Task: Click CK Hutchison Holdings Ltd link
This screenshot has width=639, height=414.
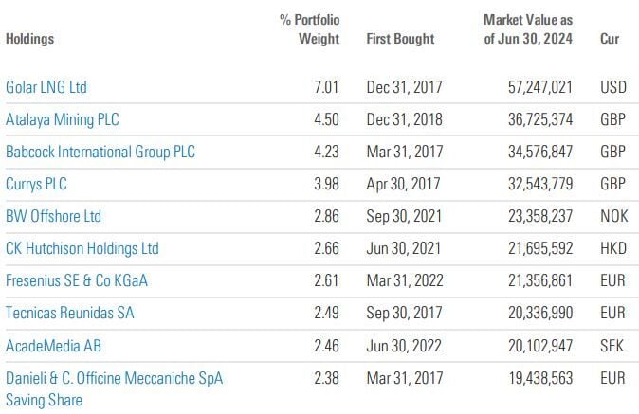Action: coord(82,248)
